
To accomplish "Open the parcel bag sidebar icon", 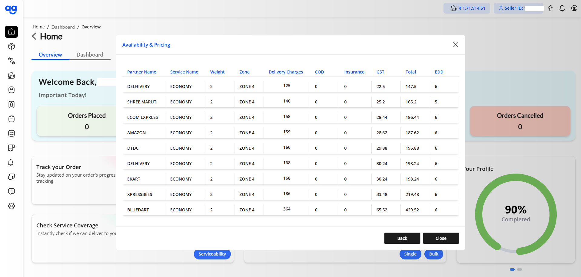I will click(12, 90).
